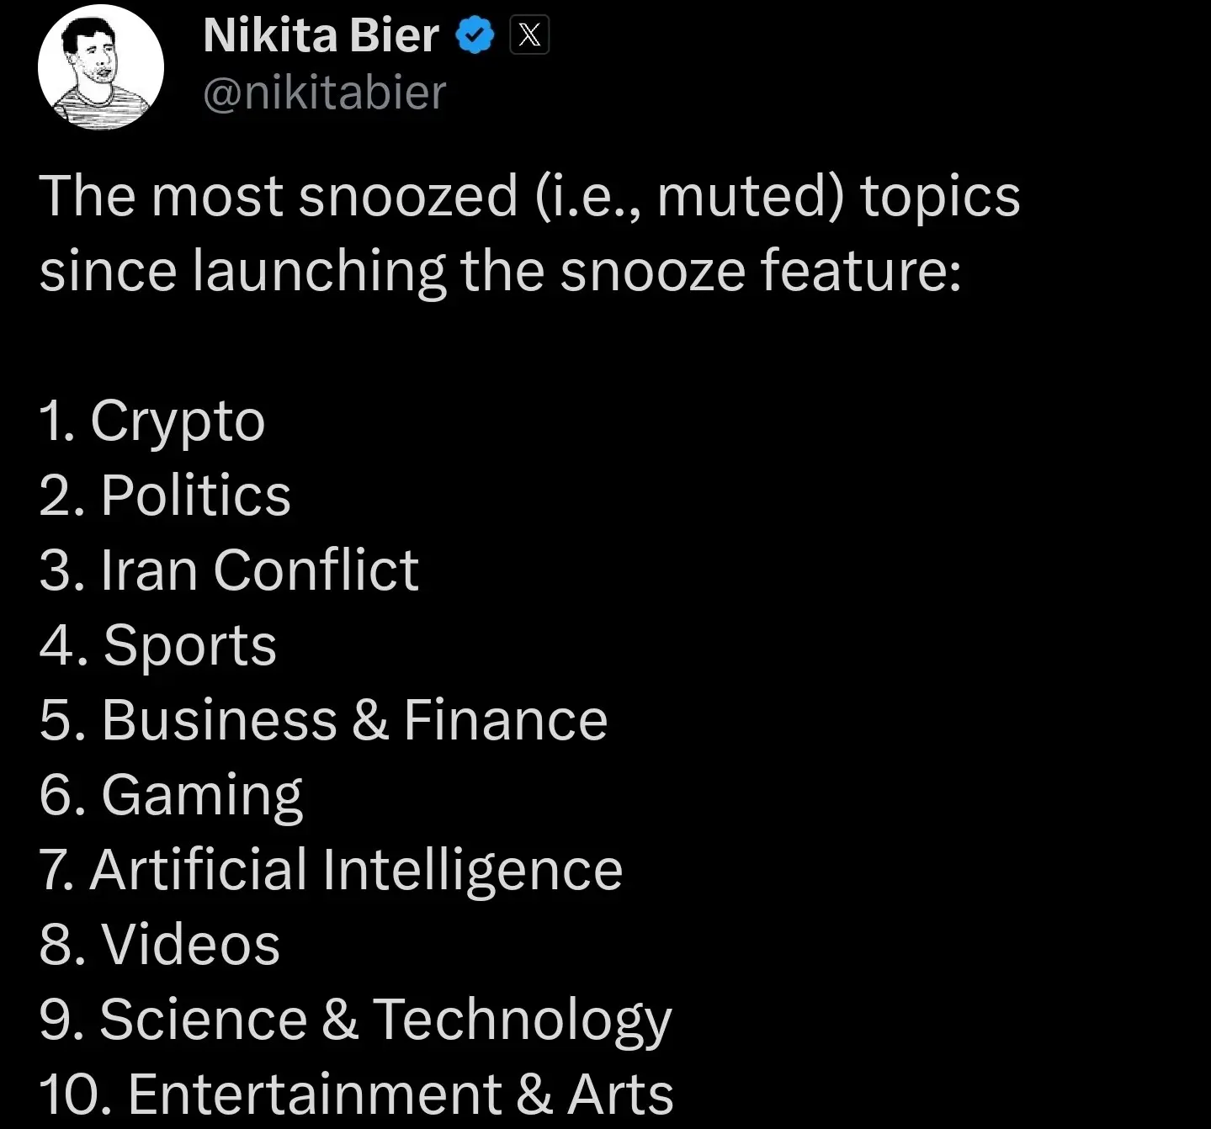The image size is (1211, 1129).
Task: Click the '4. Sports' list item
Action: tap(158, 646)
